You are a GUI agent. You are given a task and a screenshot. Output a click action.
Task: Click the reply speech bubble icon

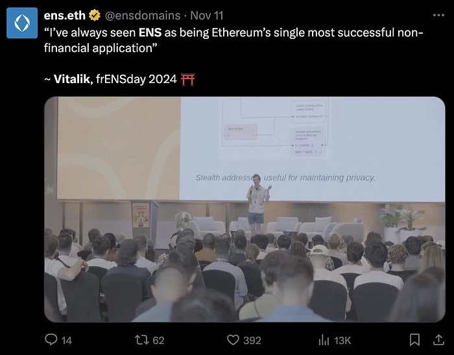coord(51,339)
